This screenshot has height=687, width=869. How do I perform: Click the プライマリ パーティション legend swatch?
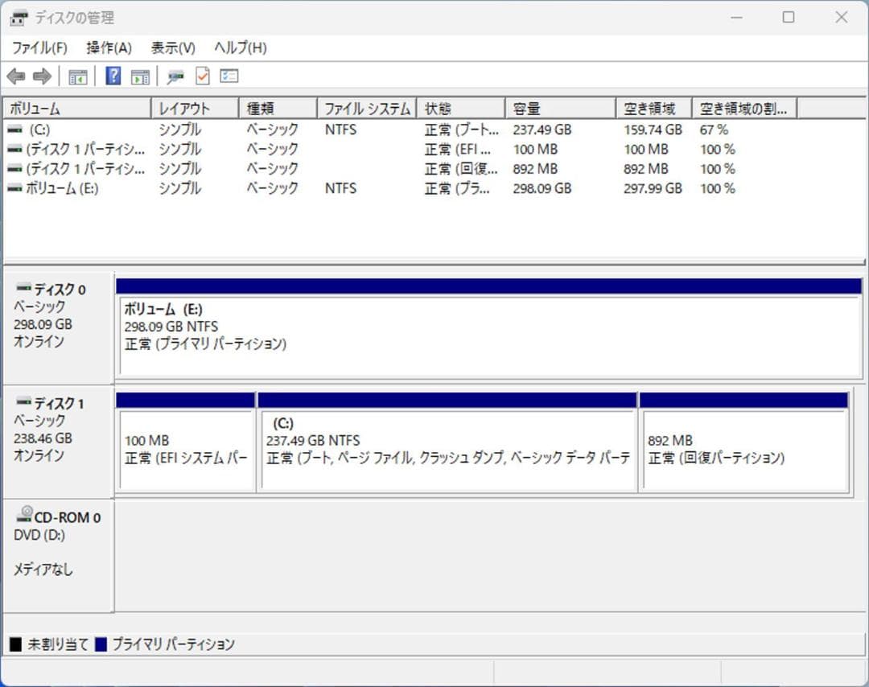pos(98,644)
